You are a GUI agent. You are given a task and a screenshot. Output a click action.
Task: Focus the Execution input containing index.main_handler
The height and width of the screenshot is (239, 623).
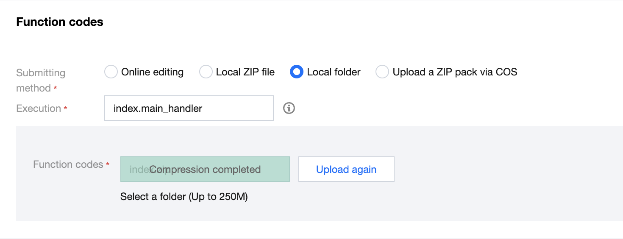pyautogui.click(x=189, y=108)
